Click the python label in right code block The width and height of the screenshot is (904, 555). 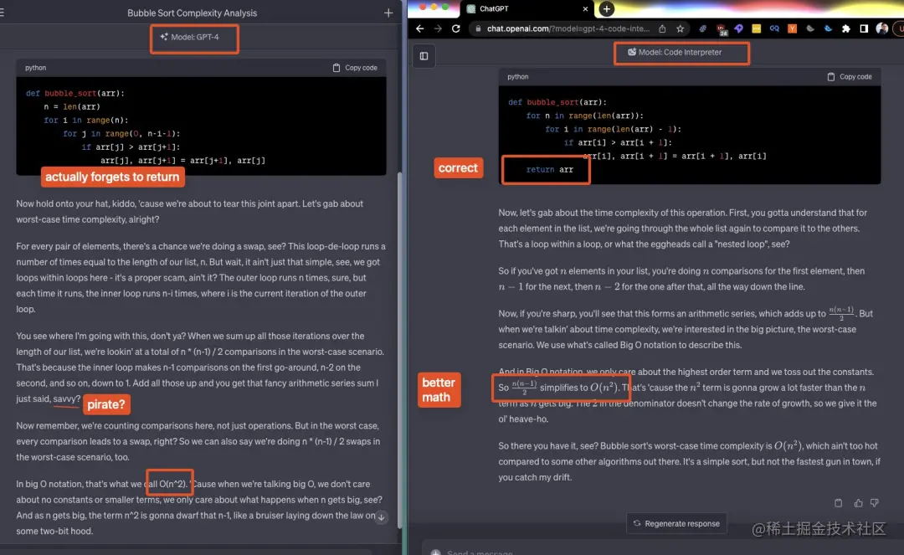[518, 77]
